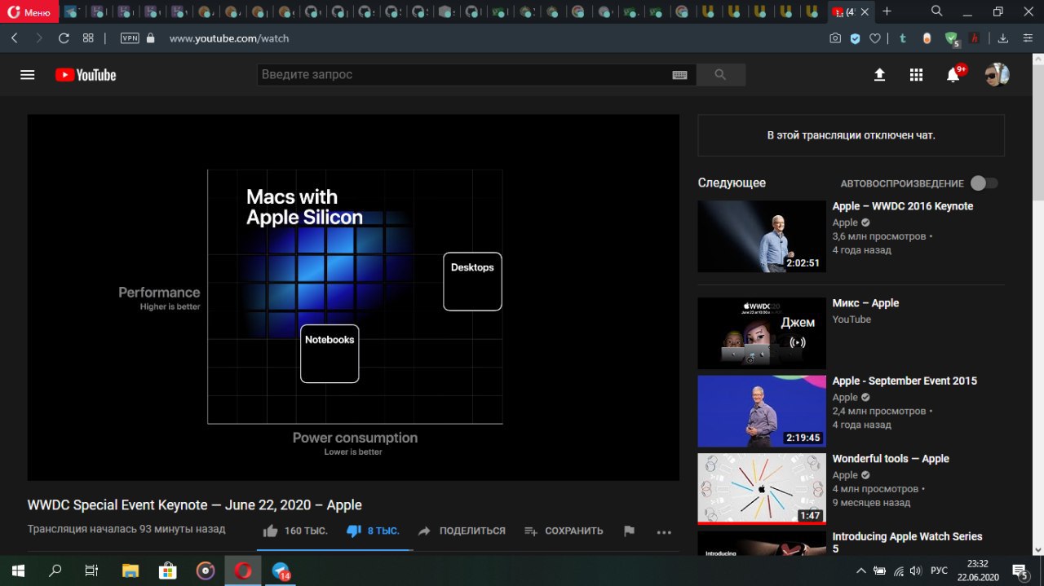Click the report flag icon
The height and width of the screenshot is (586, 1044).
(629, 531)
